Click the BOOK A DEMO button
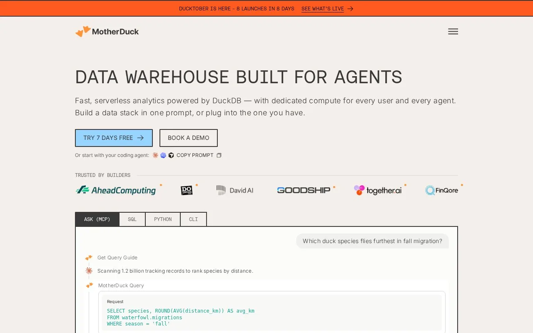533x333 pixels. pyautogui.click(x=189, y=138)
